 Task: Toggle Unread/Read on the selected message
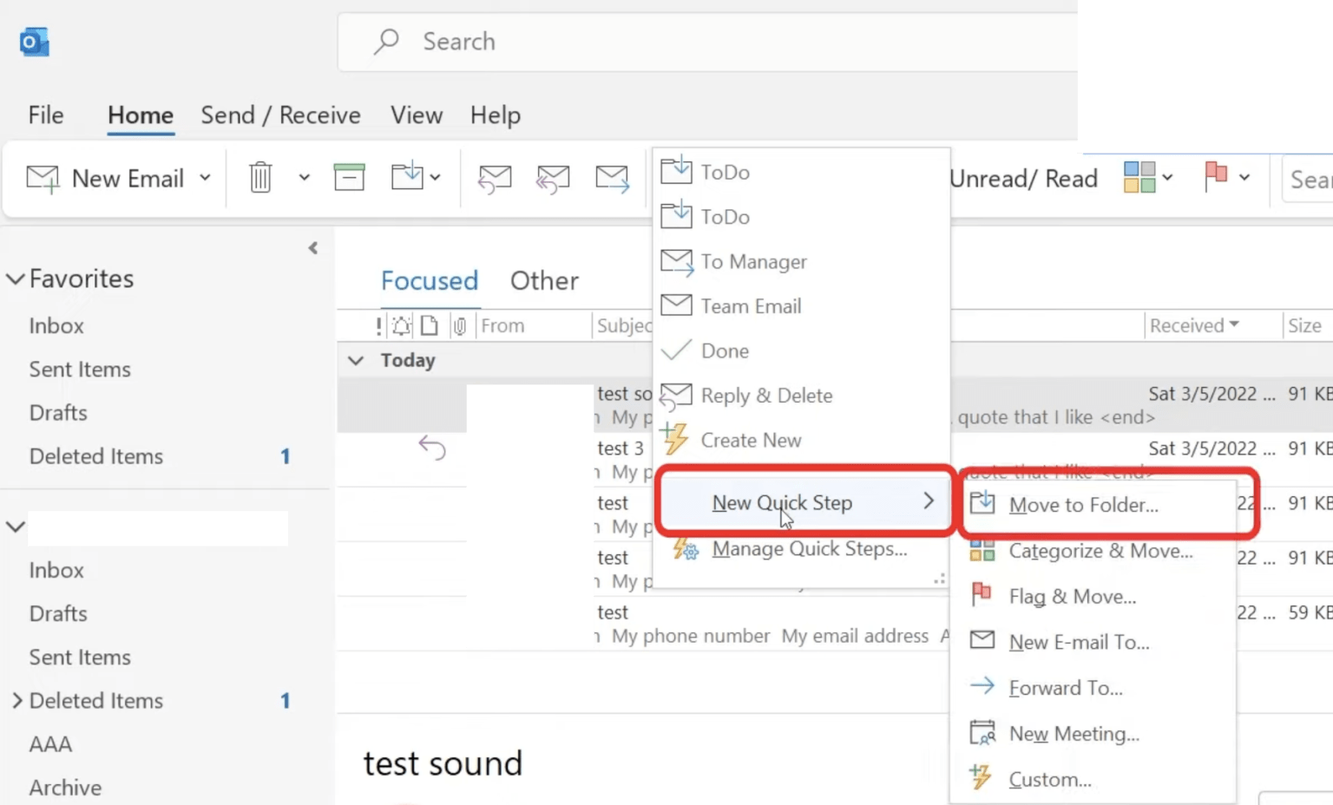1024,179
